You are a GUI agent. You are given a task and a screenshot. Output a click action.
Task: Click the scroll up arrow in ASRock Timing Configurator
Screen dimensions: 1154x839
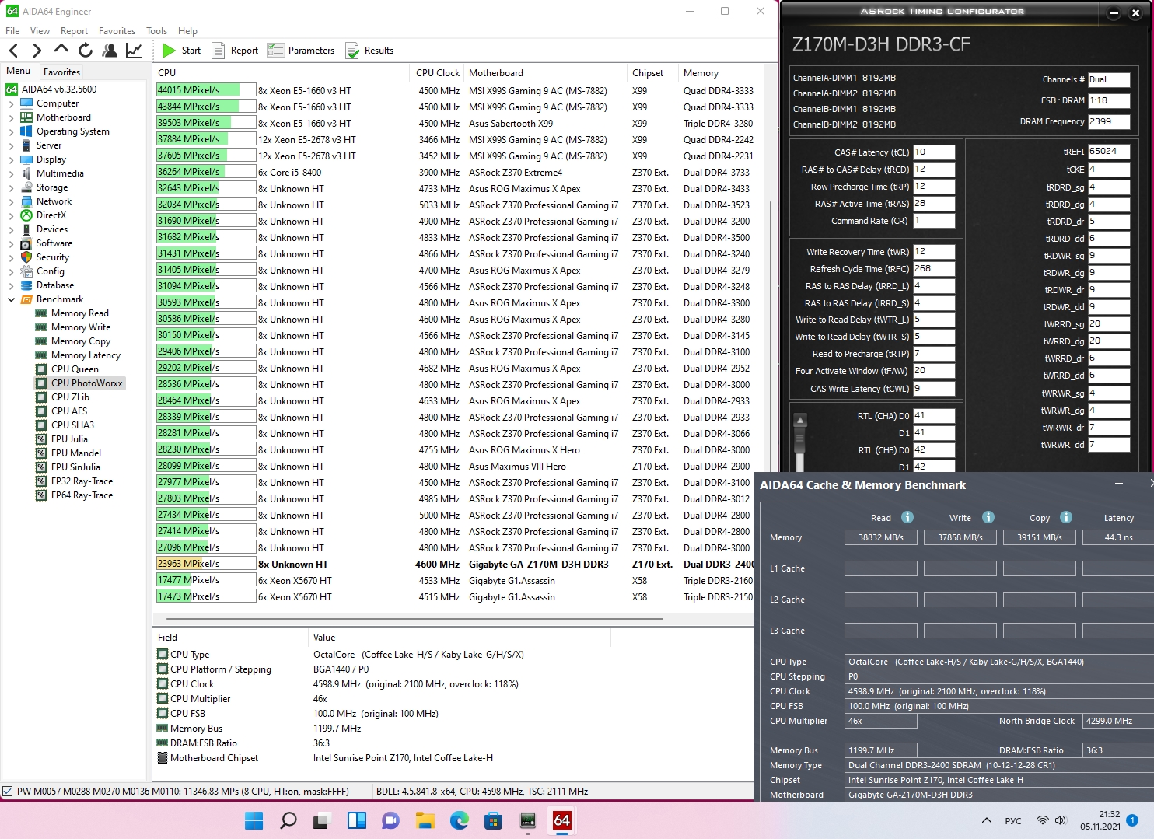click(799, 421)
